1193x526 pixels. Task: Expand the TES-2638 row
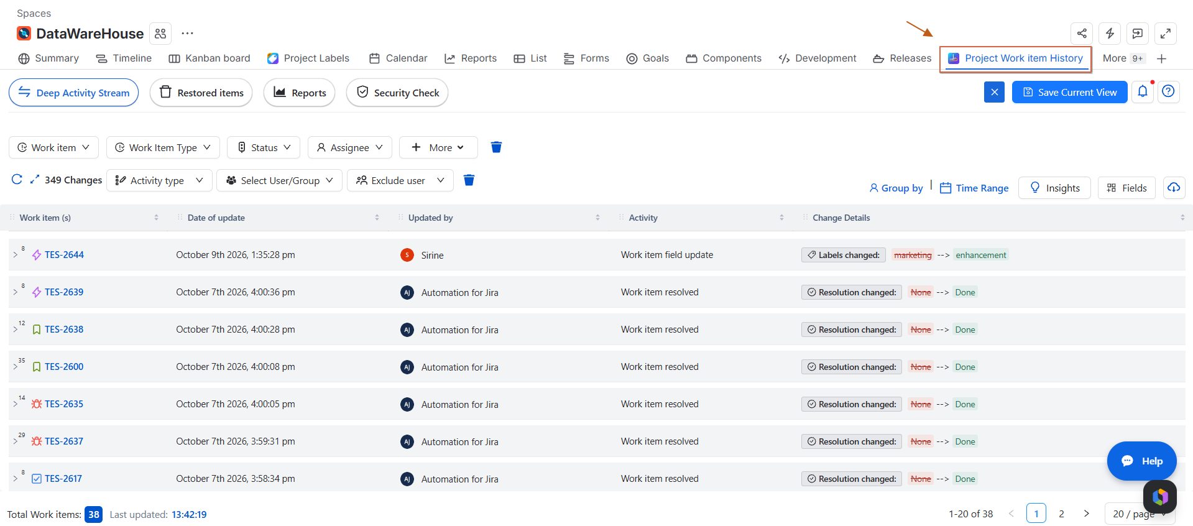pos(16,330)
